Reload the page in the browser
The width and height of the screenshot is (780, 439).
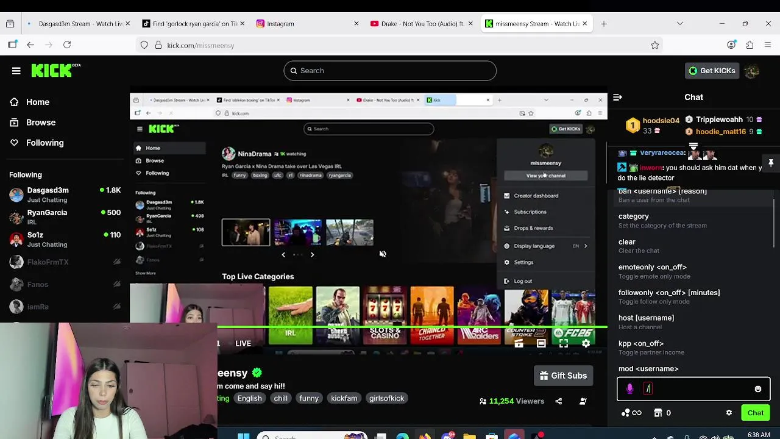coord(67,45)
